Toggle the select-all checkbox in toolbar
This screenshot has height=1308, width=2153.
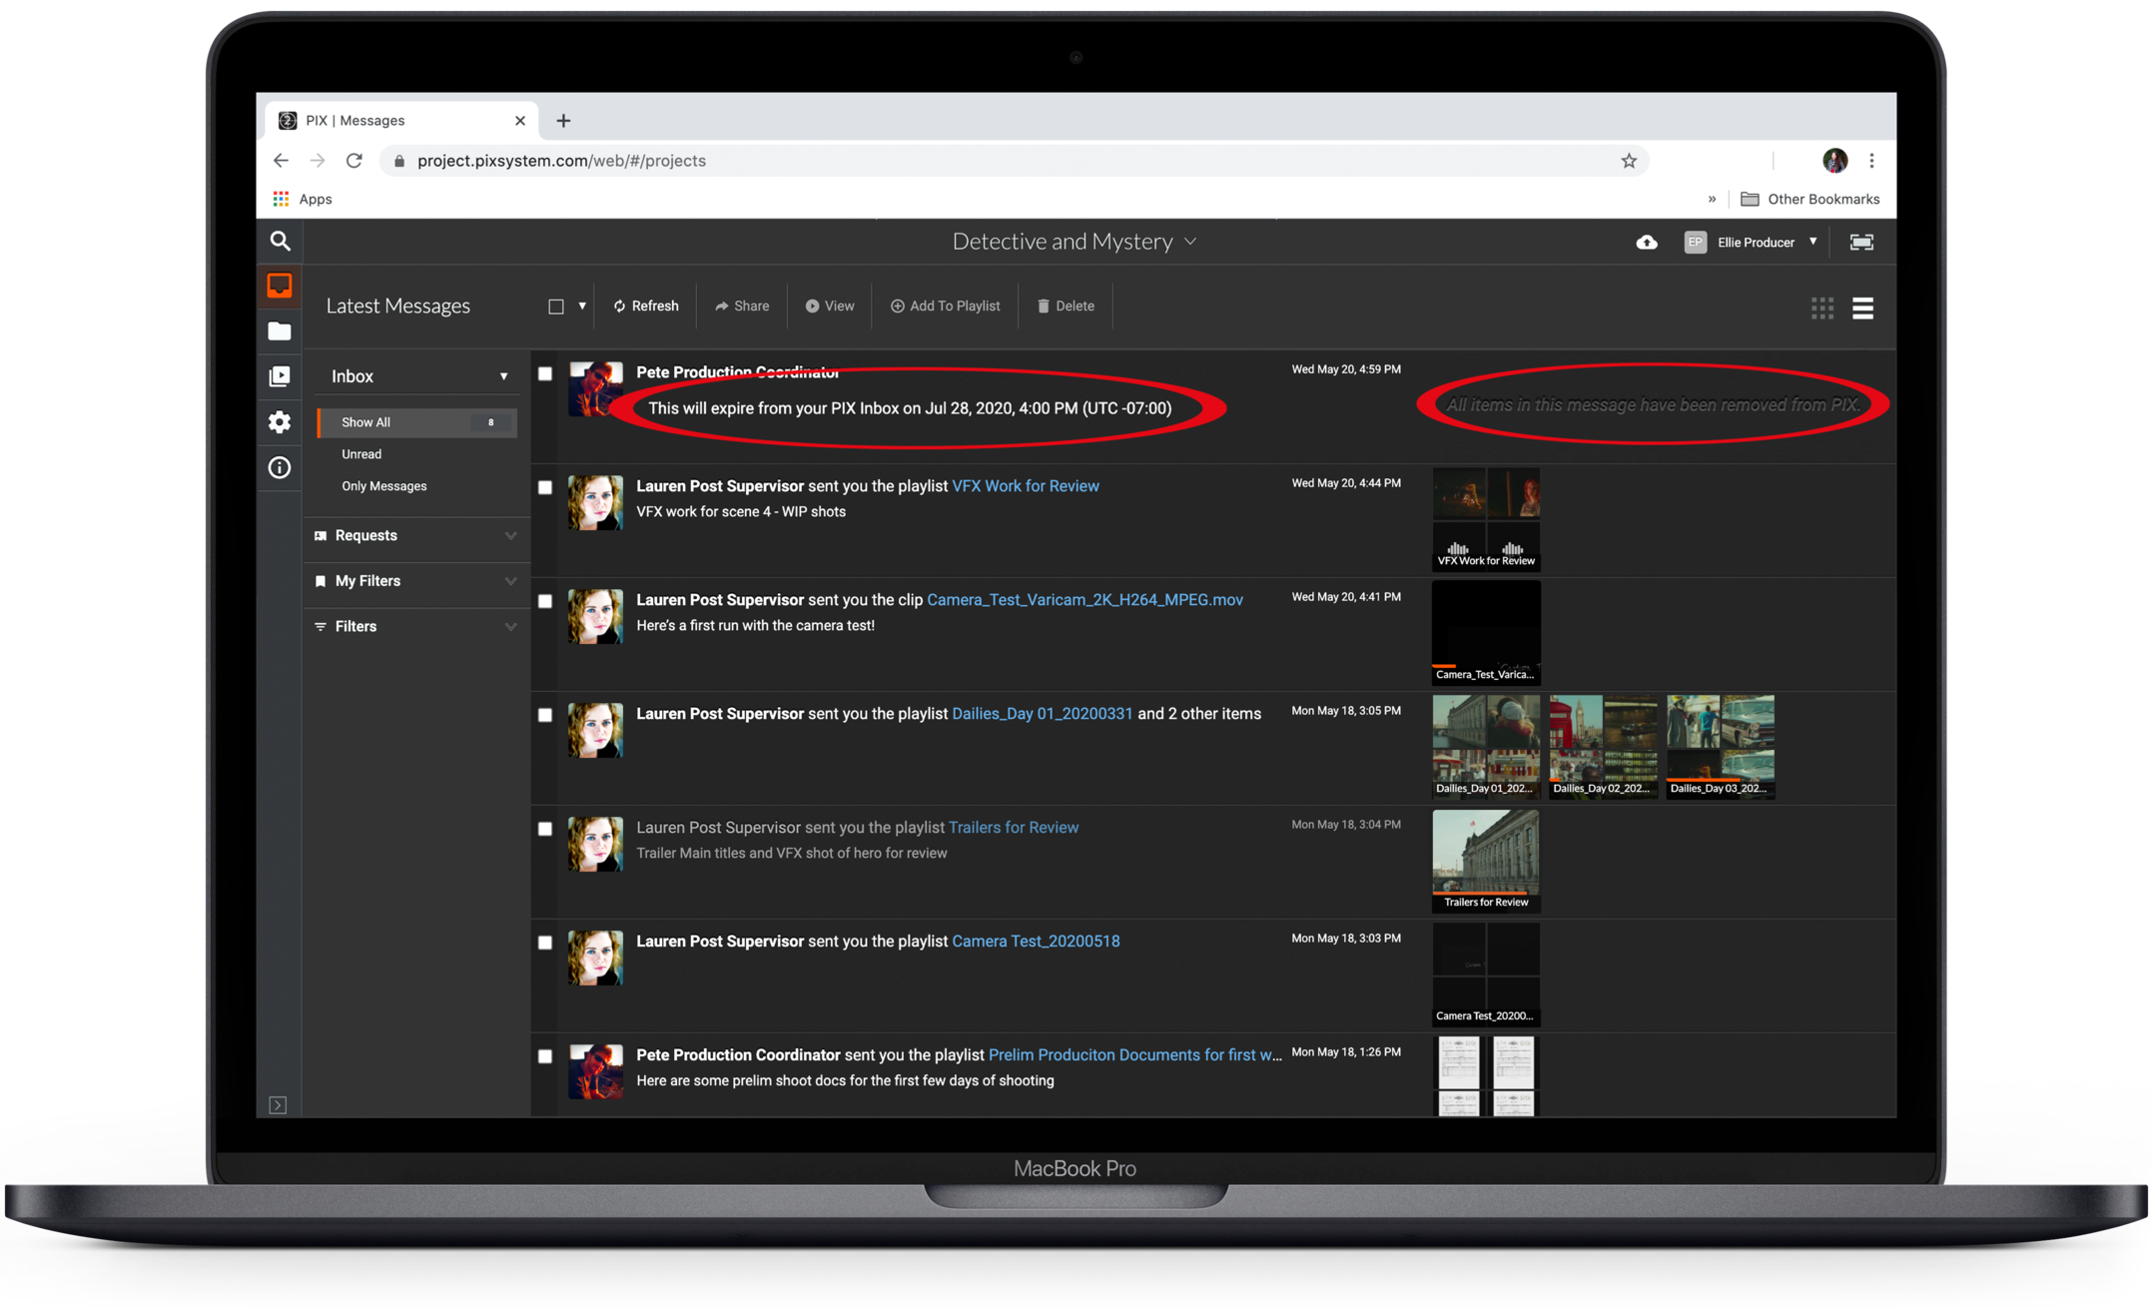(x=556, y=307)
